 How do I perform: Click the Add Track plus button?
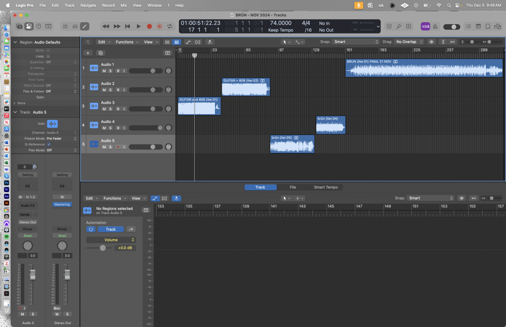point(88,53)
